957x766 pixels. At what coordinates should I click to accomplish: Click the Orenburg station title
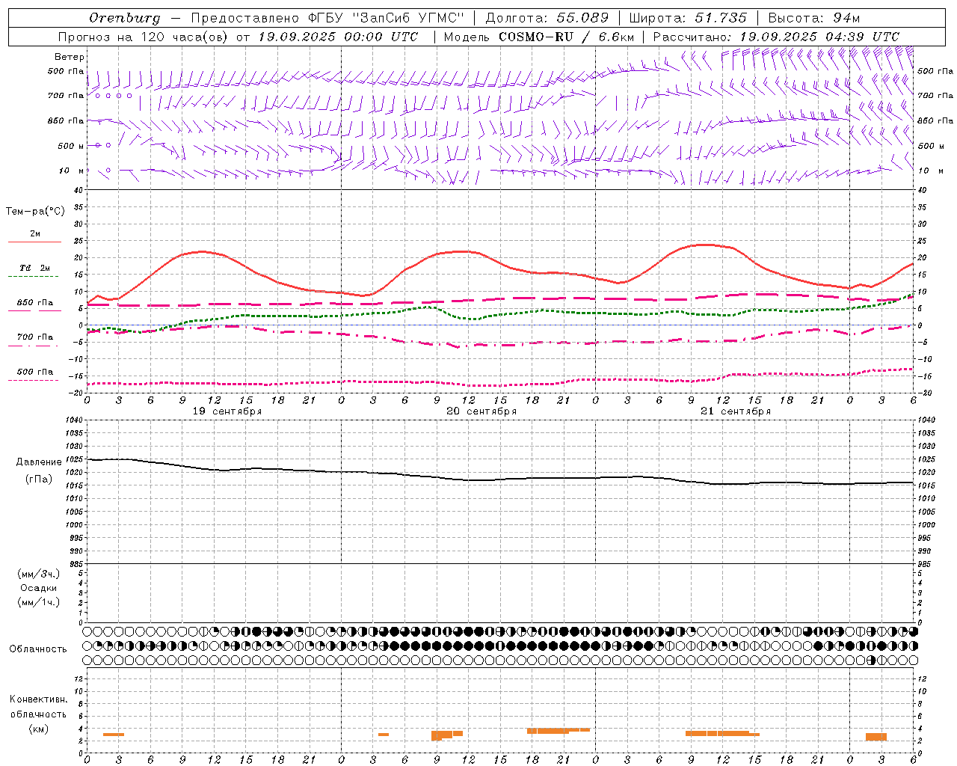pyautogui.click(x=125, y=18)
